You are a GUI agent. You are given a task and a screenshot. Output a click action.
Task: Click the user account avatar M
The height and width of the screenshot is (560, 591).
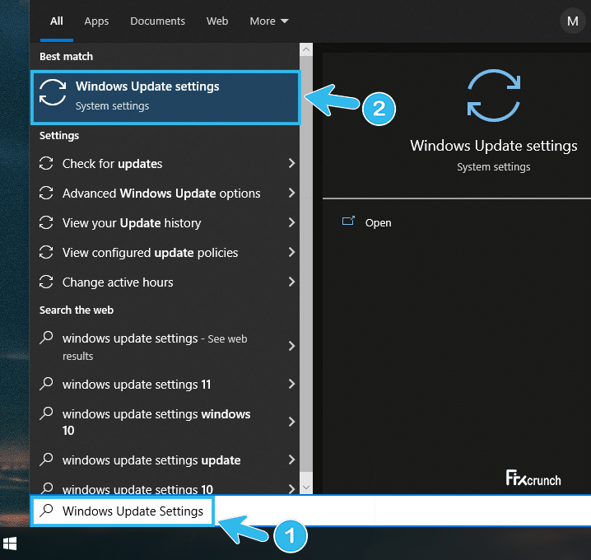coord(572,21)
